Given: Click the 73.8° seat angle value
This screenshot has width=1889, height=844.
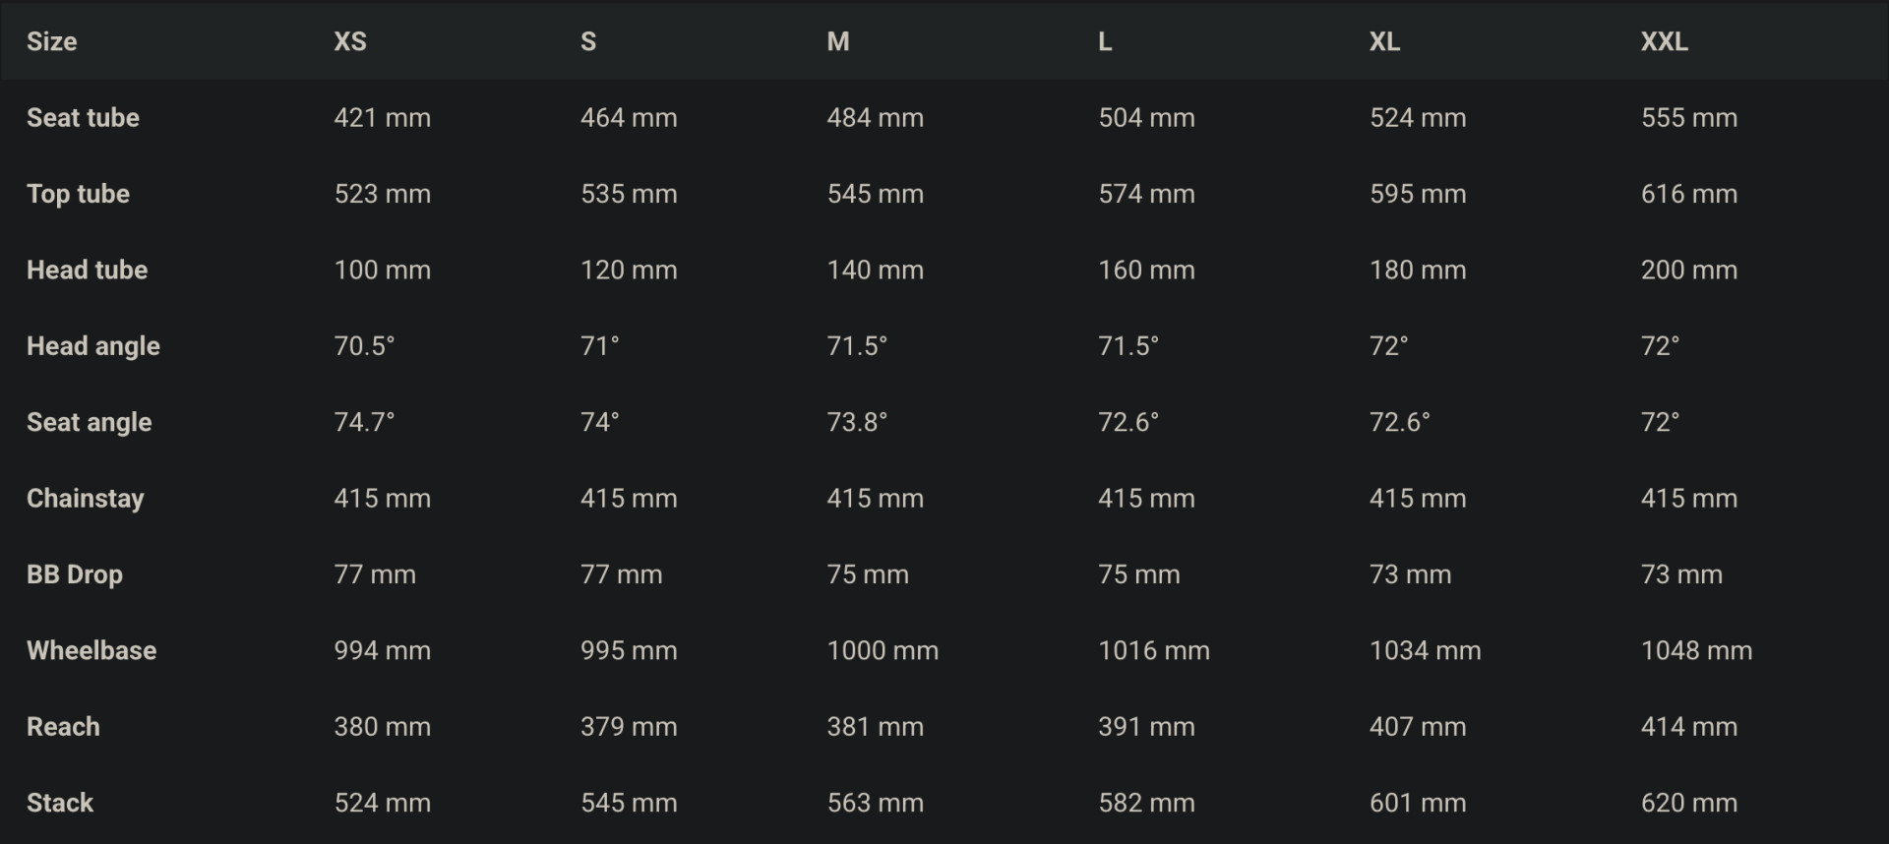Looking at the screenshot, I should point(857,422).
